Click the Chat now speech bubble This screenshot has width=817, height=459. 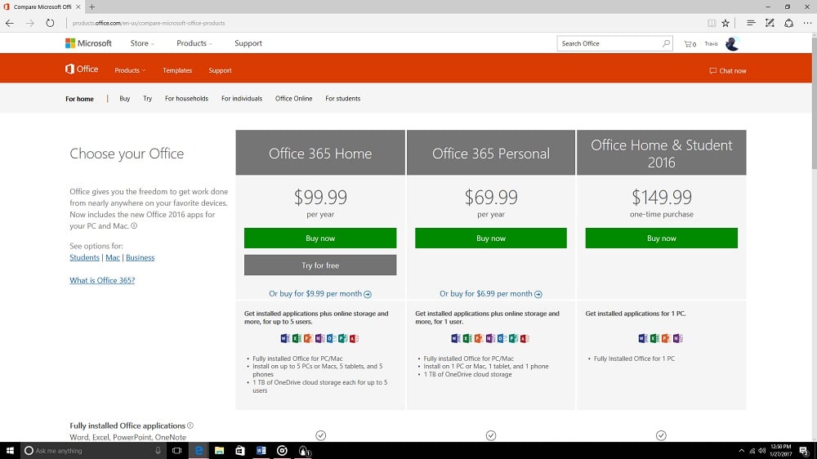click(x=712, y=71)
